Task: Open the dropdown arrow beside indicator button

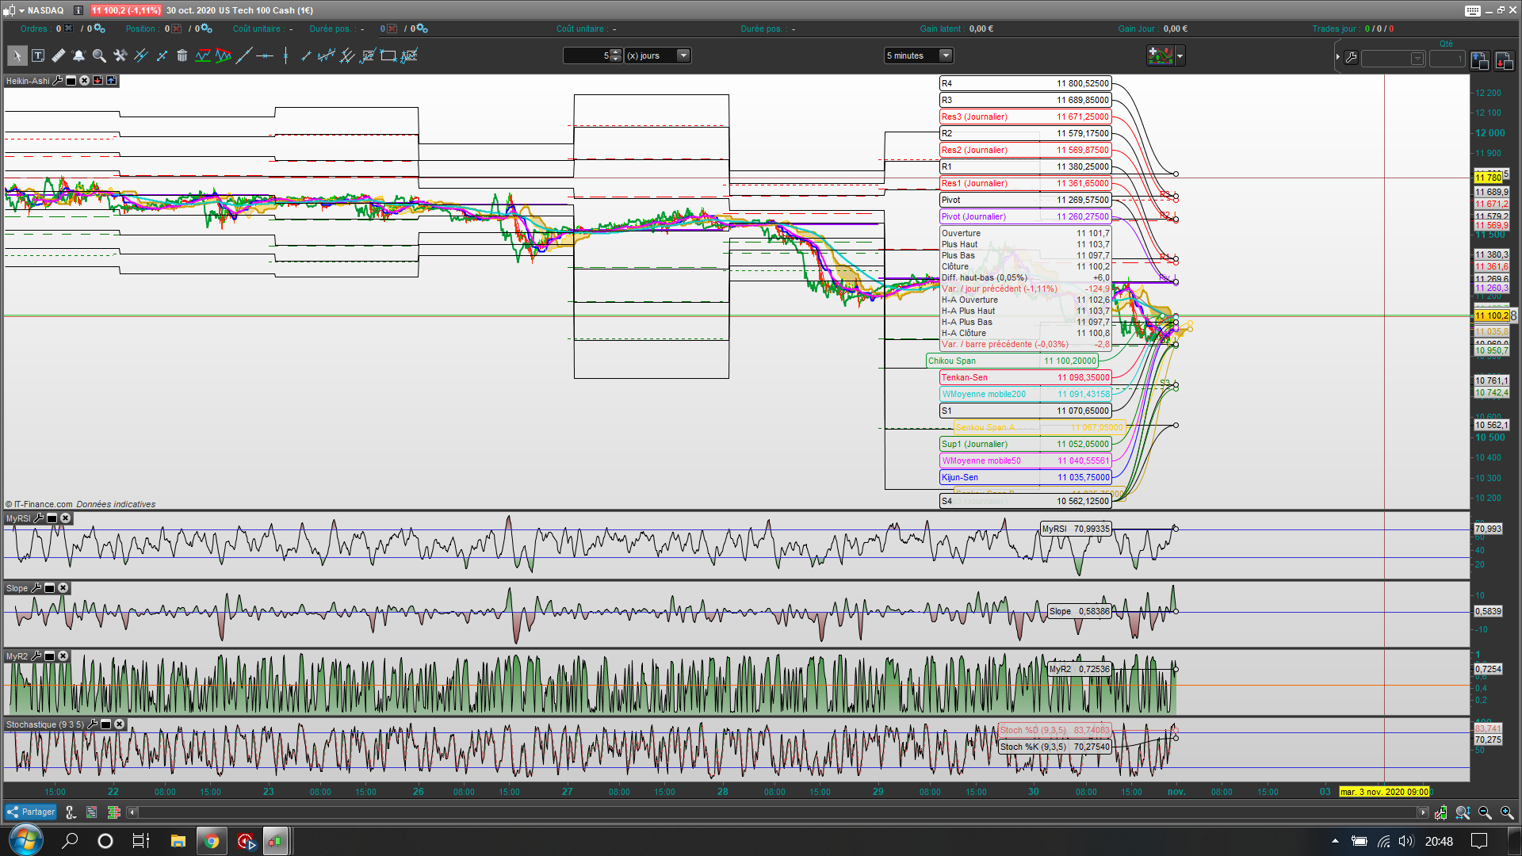Action: 1180,55
